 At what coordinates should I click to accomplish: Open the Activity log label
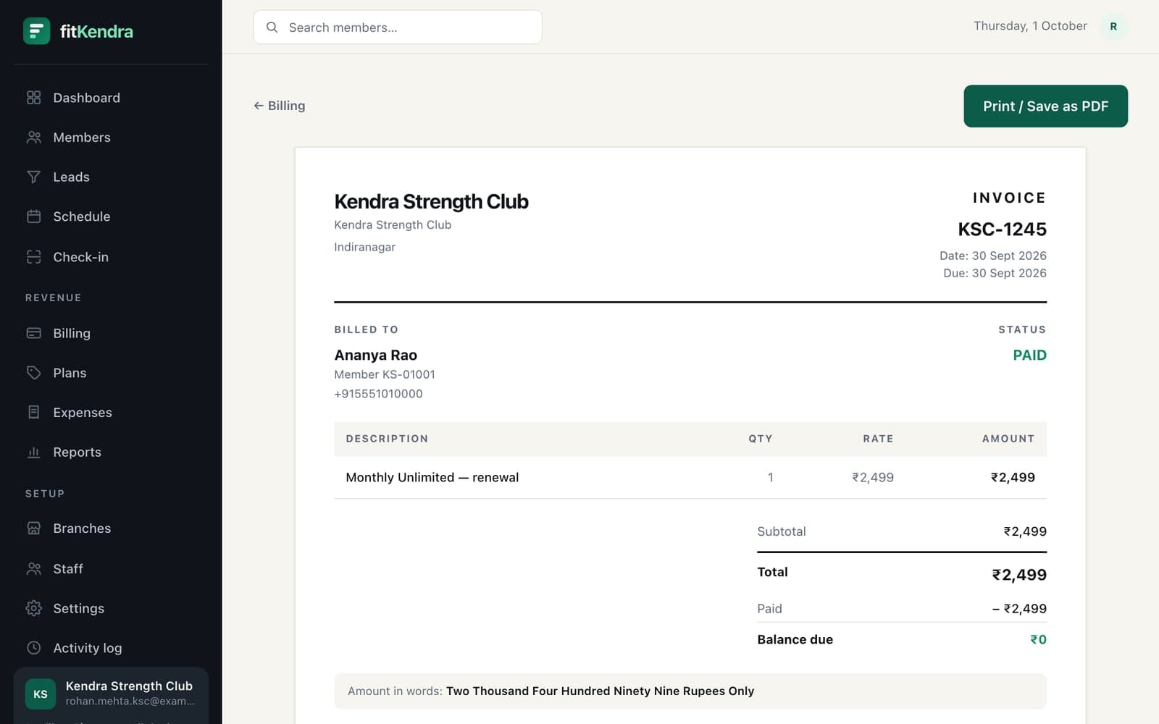(x=87, y=648)
